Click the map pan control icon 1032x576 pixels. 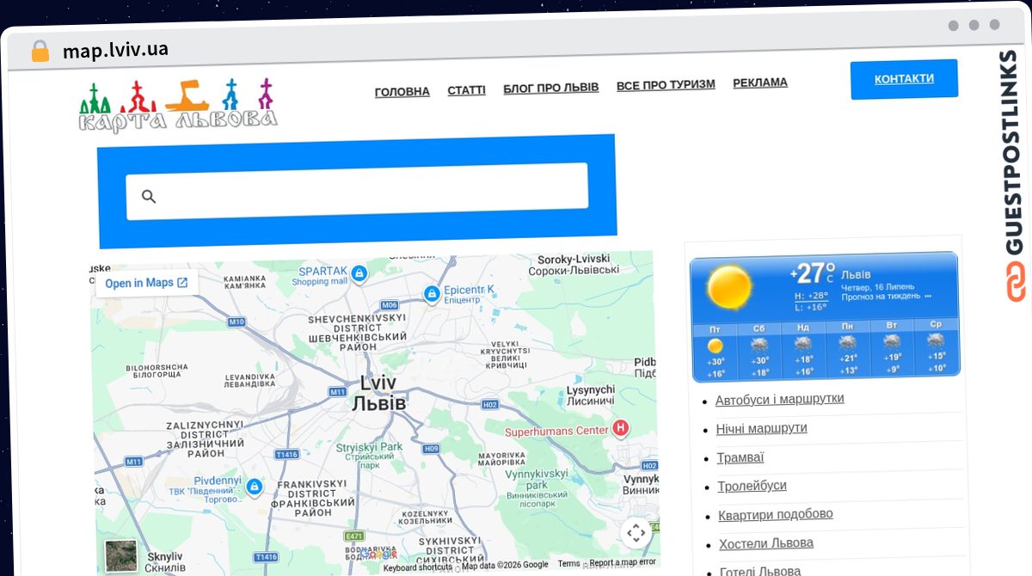click(636, 533)
